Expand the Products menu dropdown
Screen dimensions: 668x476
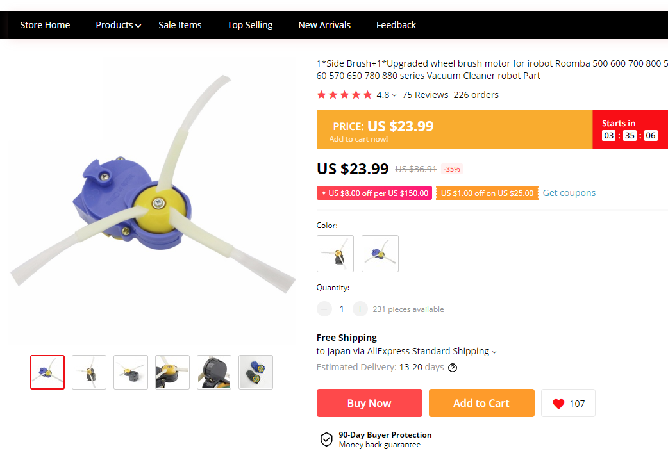pyautogui.click(x=118, y=25)
